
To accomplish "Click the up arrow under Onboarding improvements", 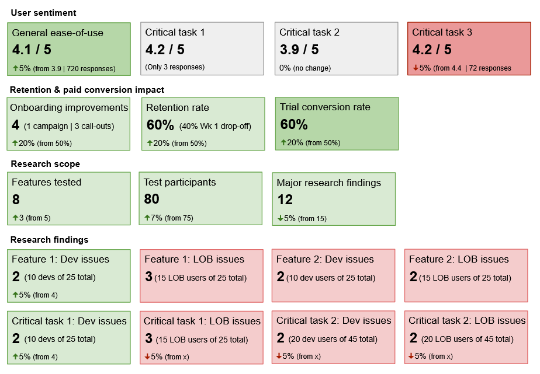I will (x=15, y=143).
